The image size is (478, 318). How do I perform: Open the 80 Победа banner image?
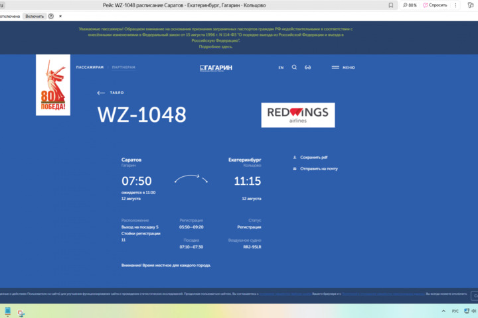click(x=53, y=85)
